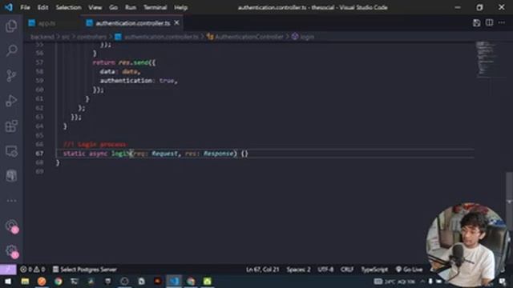Image resolution: width=513 pixels, height=288 pixels.
Task: Open the Accounts menu icon
Action: pos(11,226)
